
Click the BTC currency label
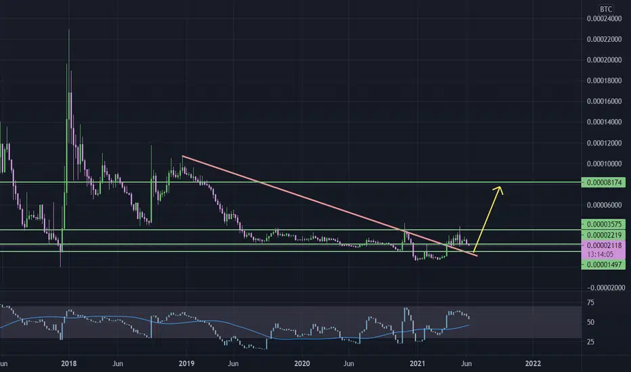pos(605,9)
